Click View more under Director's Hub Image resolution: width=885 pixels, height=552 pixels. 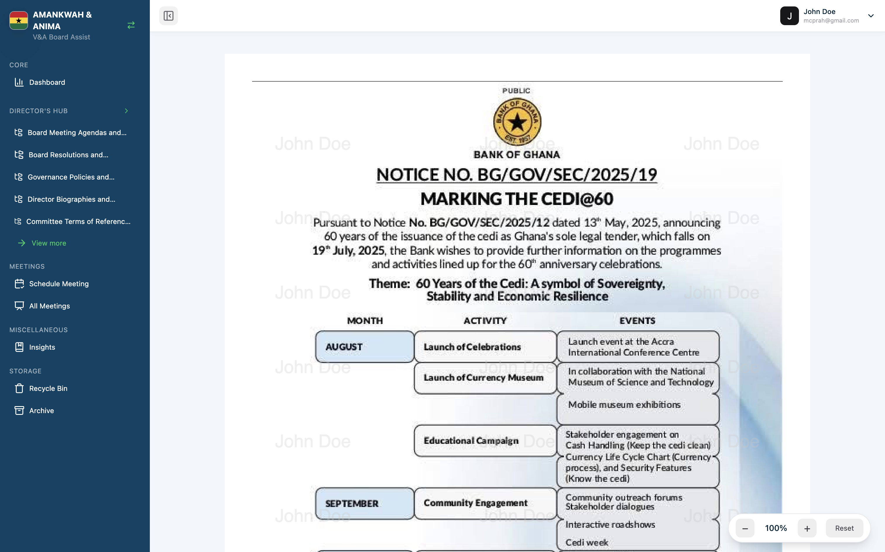[49, 243]
